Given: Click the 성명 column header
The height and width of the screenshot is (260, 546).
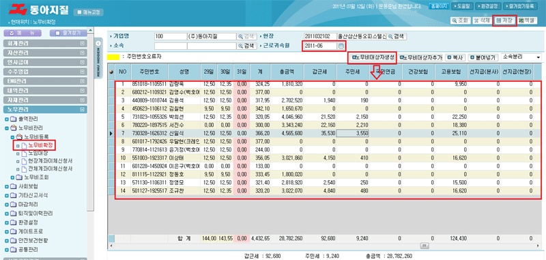Looking at the screenshot, I should 184,72.
